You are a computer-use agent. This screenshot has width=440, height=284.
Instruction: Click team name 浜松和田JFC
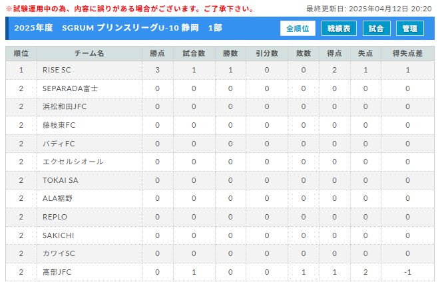(x=65, y=107)
